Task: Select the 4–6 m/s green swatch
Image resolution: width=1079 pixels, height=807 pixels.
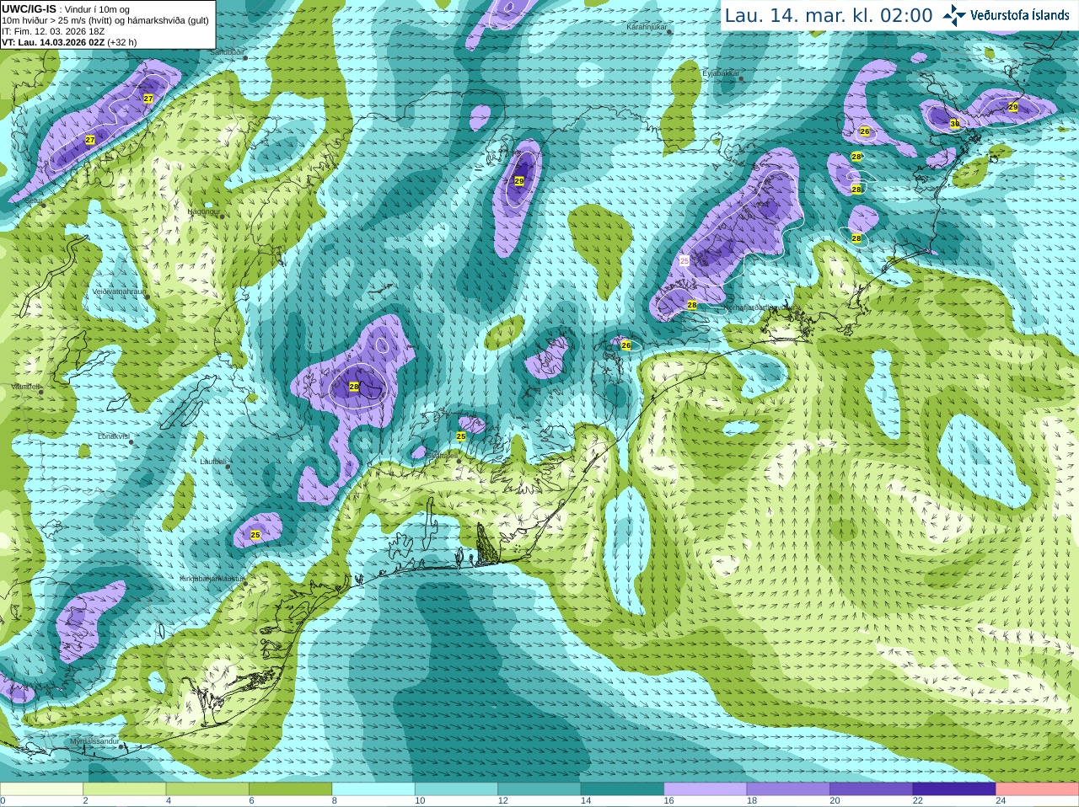Action: tap(207, 789)
